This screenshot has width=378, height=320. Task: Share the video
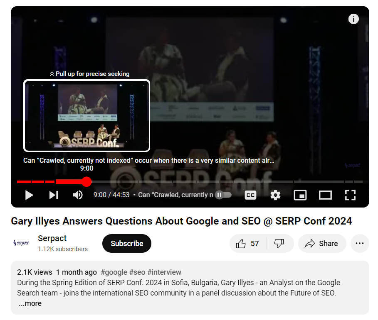[322, 244]
